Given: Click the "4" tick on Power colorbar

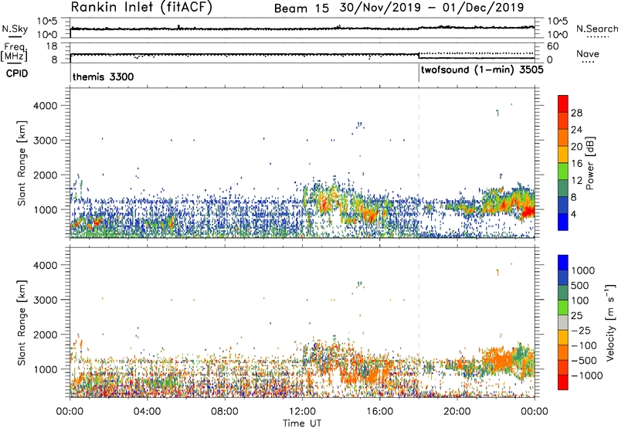Looking at the screenshot, I should (573, 214).
